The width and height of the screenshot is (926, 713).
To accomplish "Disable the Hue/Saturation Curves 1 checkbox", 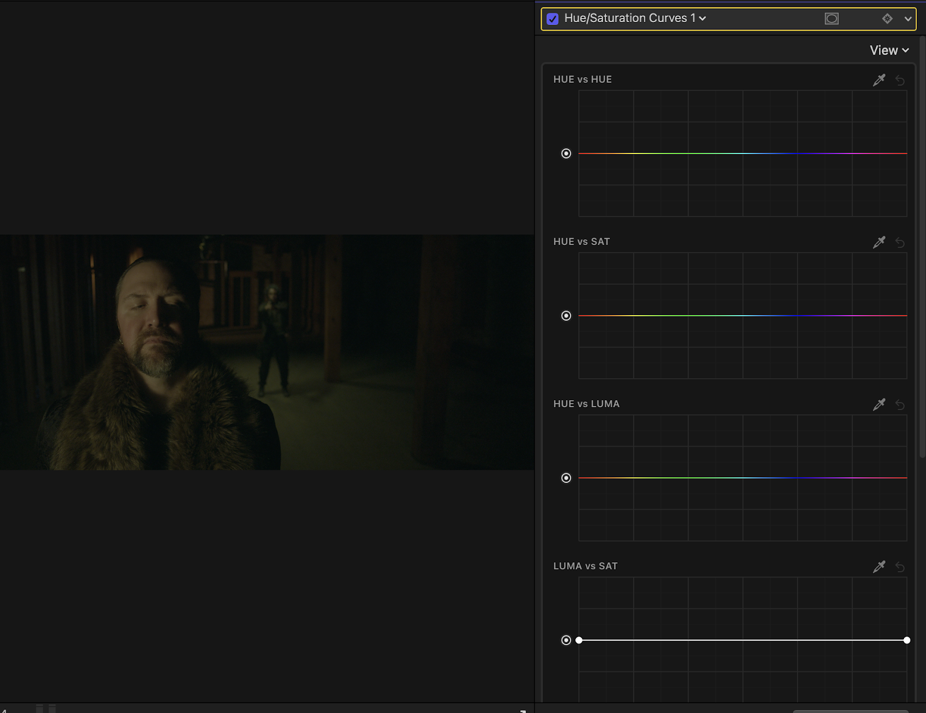I will tap(553, 19).
